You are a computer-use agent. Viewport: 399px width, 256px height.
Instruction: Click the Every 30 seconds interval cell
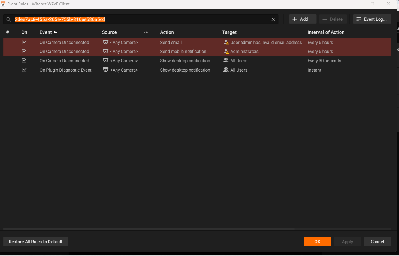[x=324, y=61]
